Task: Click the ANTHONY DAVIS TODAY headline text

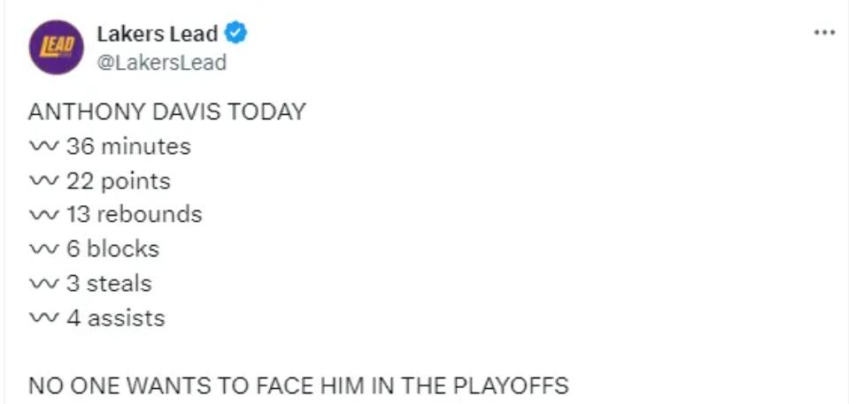Action: click(167, 112)
